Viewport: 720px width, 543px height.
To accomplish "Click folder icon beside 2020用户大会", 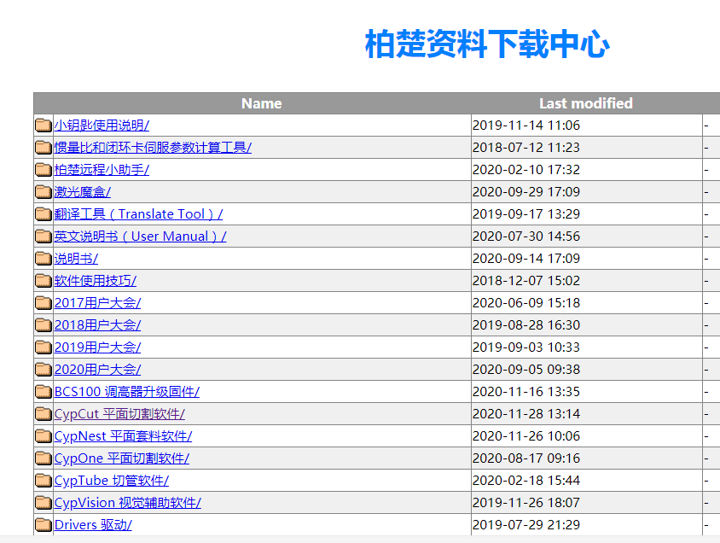I will click(44, 370).
